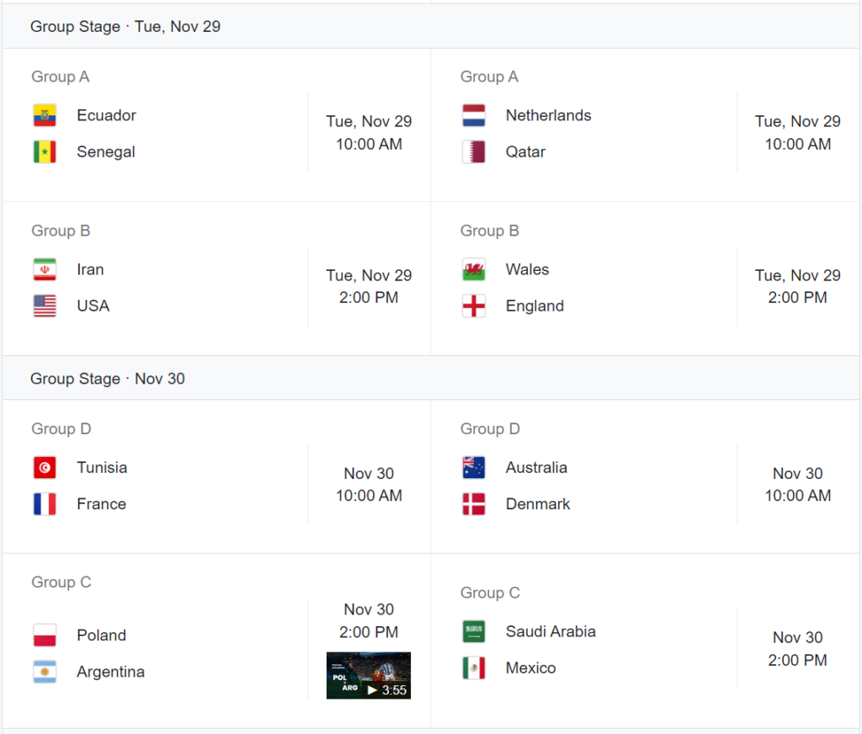
Task: Click the Senegal flag icon
Action: click(45, 152)
